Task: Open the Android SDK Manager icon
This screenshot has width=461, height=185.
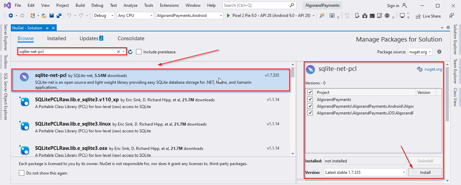Action: (365, 16)
